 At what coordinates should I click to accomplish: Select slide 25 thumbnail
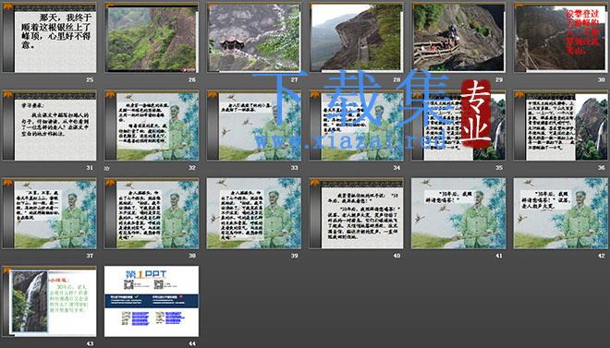(49, 38)
